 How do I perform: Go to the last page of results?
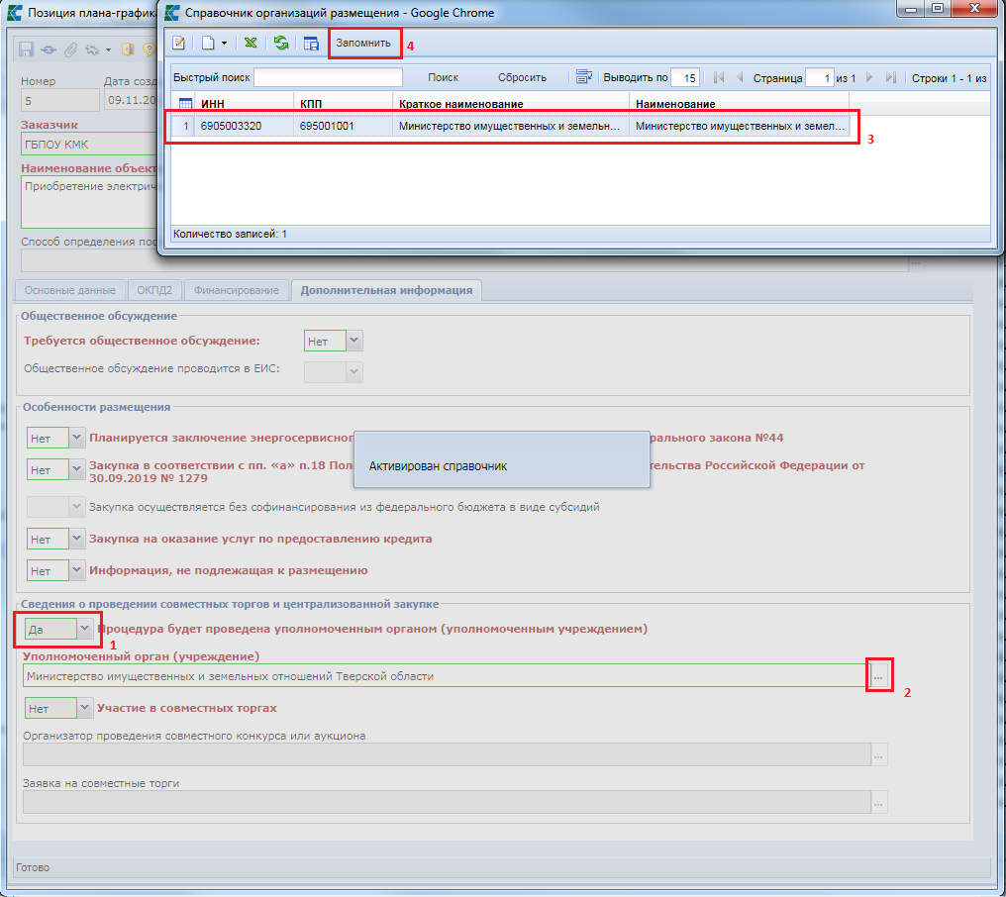pyautogui.click(x=890, y=77)
